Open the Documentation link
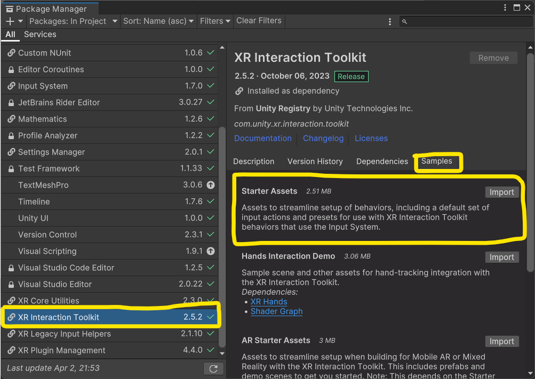535x379 pixels. [x=263, y=139]
